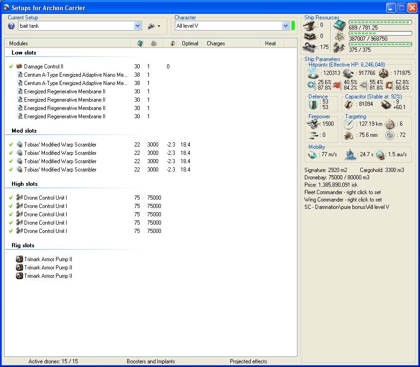Click the launcher hardpoints icon
This screenshot has width=420, height=367.
(309, 37)
